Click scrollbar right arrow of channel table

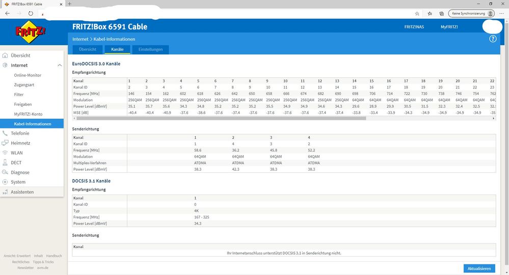coord(494,118)
